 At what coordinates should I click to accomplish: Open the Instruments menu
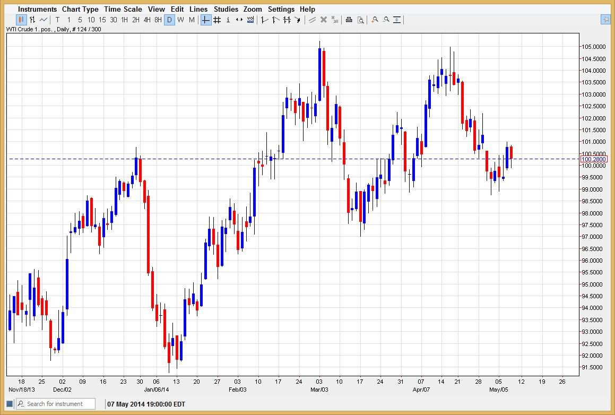(37, 9)
